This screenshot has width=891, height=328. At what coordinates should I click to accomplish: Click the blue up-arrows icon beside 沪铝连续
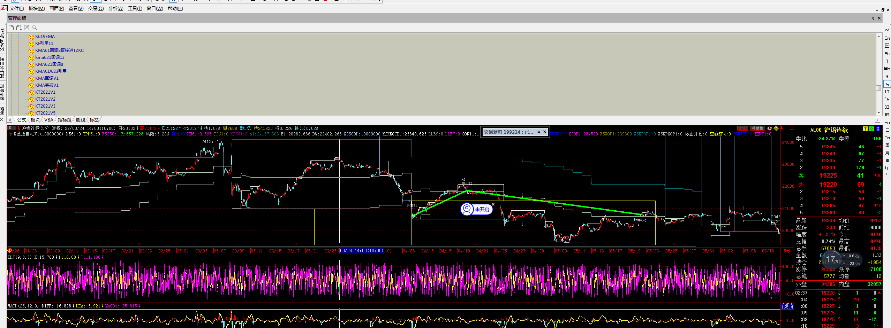(x=878, y=129)
